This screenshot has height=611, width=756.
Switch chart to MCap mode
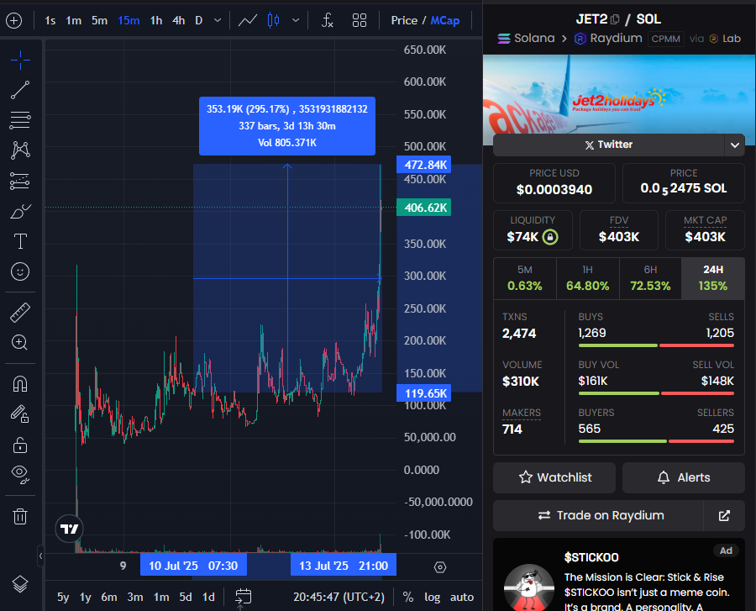coord(445,21)
